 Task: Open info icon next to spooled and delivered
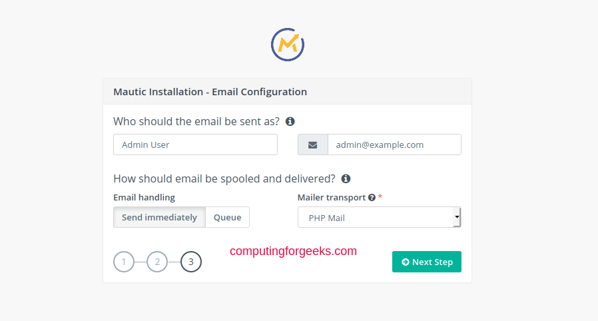click(346, 178)
